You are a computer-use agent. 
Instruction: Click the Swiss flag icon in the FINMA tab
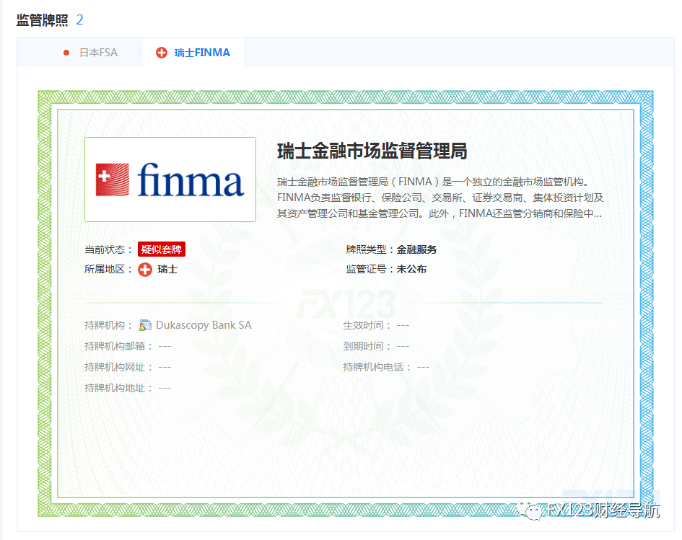click(x=162, y=53)
